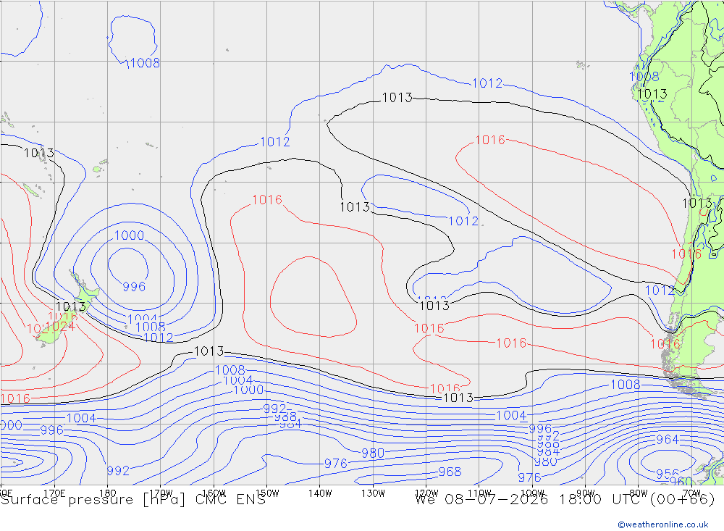724x531 pixels.
Task: Click the 100W longitude label
Action: pos(532,493)
